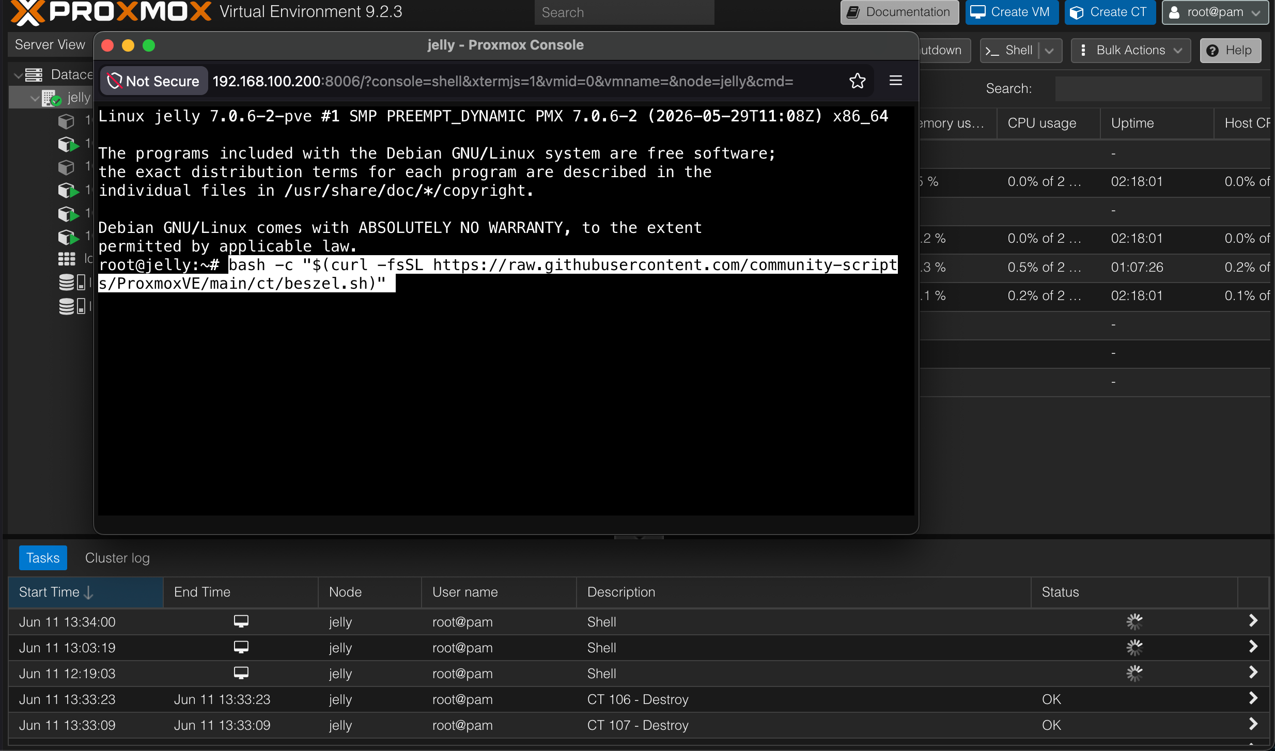Sort tasks by the Node column header
Image resolution: width=1275 pixels, height=751 pixels.
tap(370, 592)
